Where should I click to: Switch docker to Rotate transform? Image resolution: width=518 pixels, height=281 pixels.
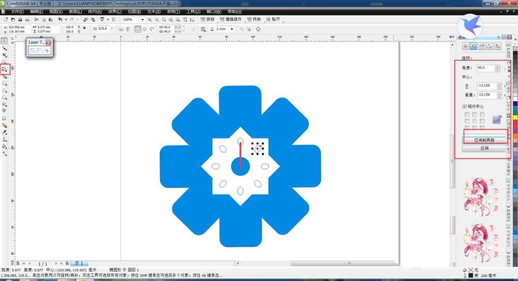click(473, 46)
